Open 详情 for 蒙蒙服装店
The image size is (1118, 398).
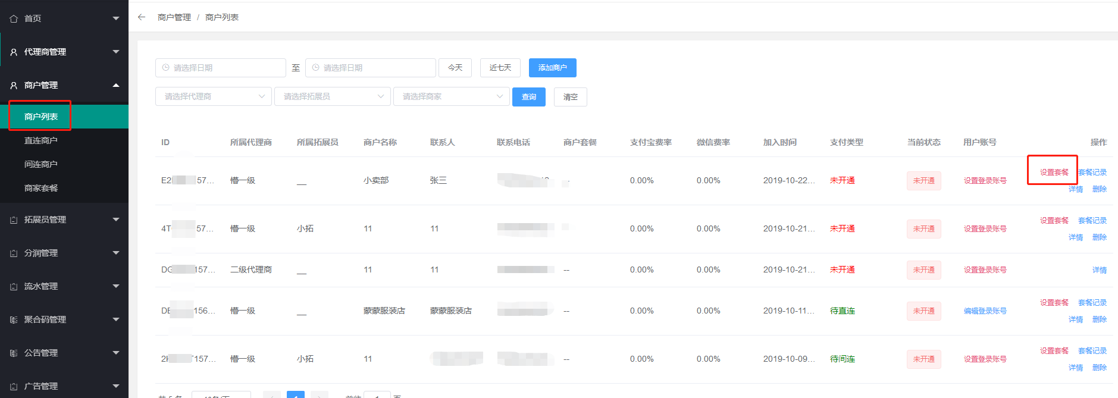point(1076,319)
